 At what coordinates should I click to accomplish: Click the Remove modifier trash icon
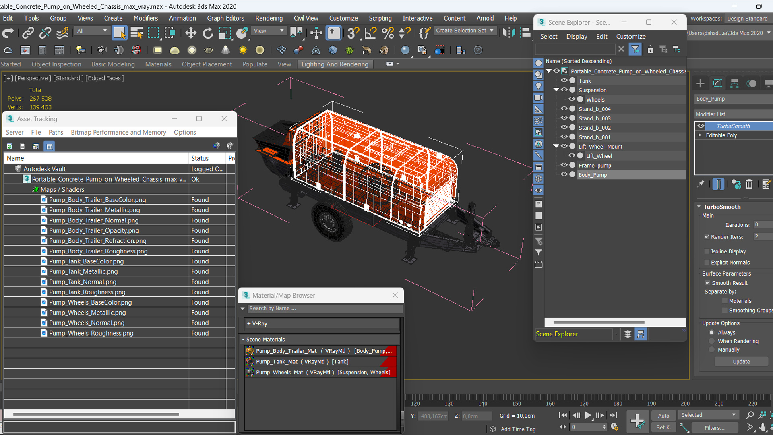(749, 184)
